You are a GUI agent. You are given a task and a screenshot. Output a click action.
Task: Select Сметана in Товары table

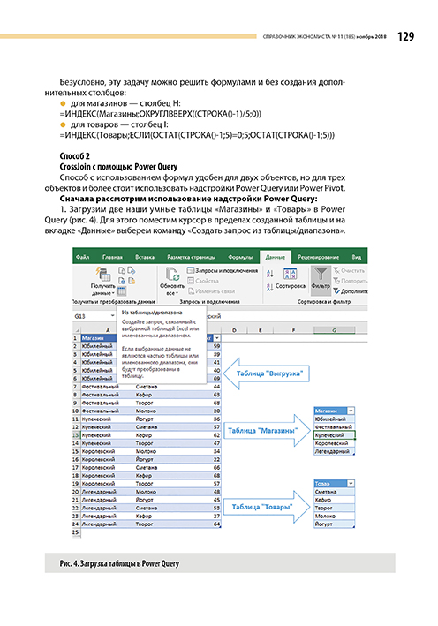click(334, 492)
